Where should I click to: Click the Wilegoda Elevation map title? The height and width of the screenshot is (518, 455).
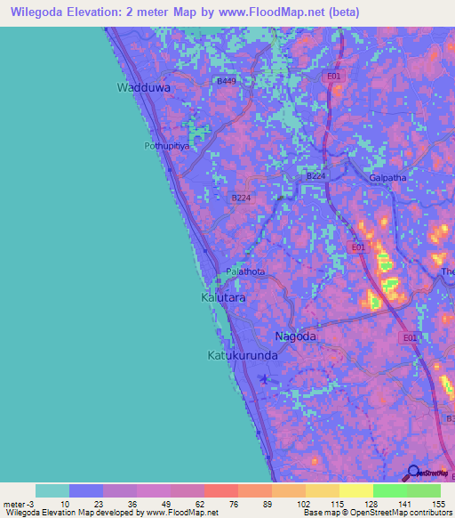(185, 12)
